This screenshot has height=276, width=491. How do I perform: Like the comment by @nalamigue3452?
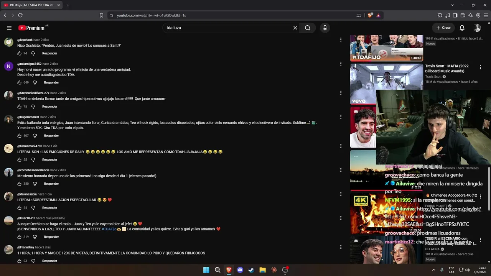click(x=20, y=82)
